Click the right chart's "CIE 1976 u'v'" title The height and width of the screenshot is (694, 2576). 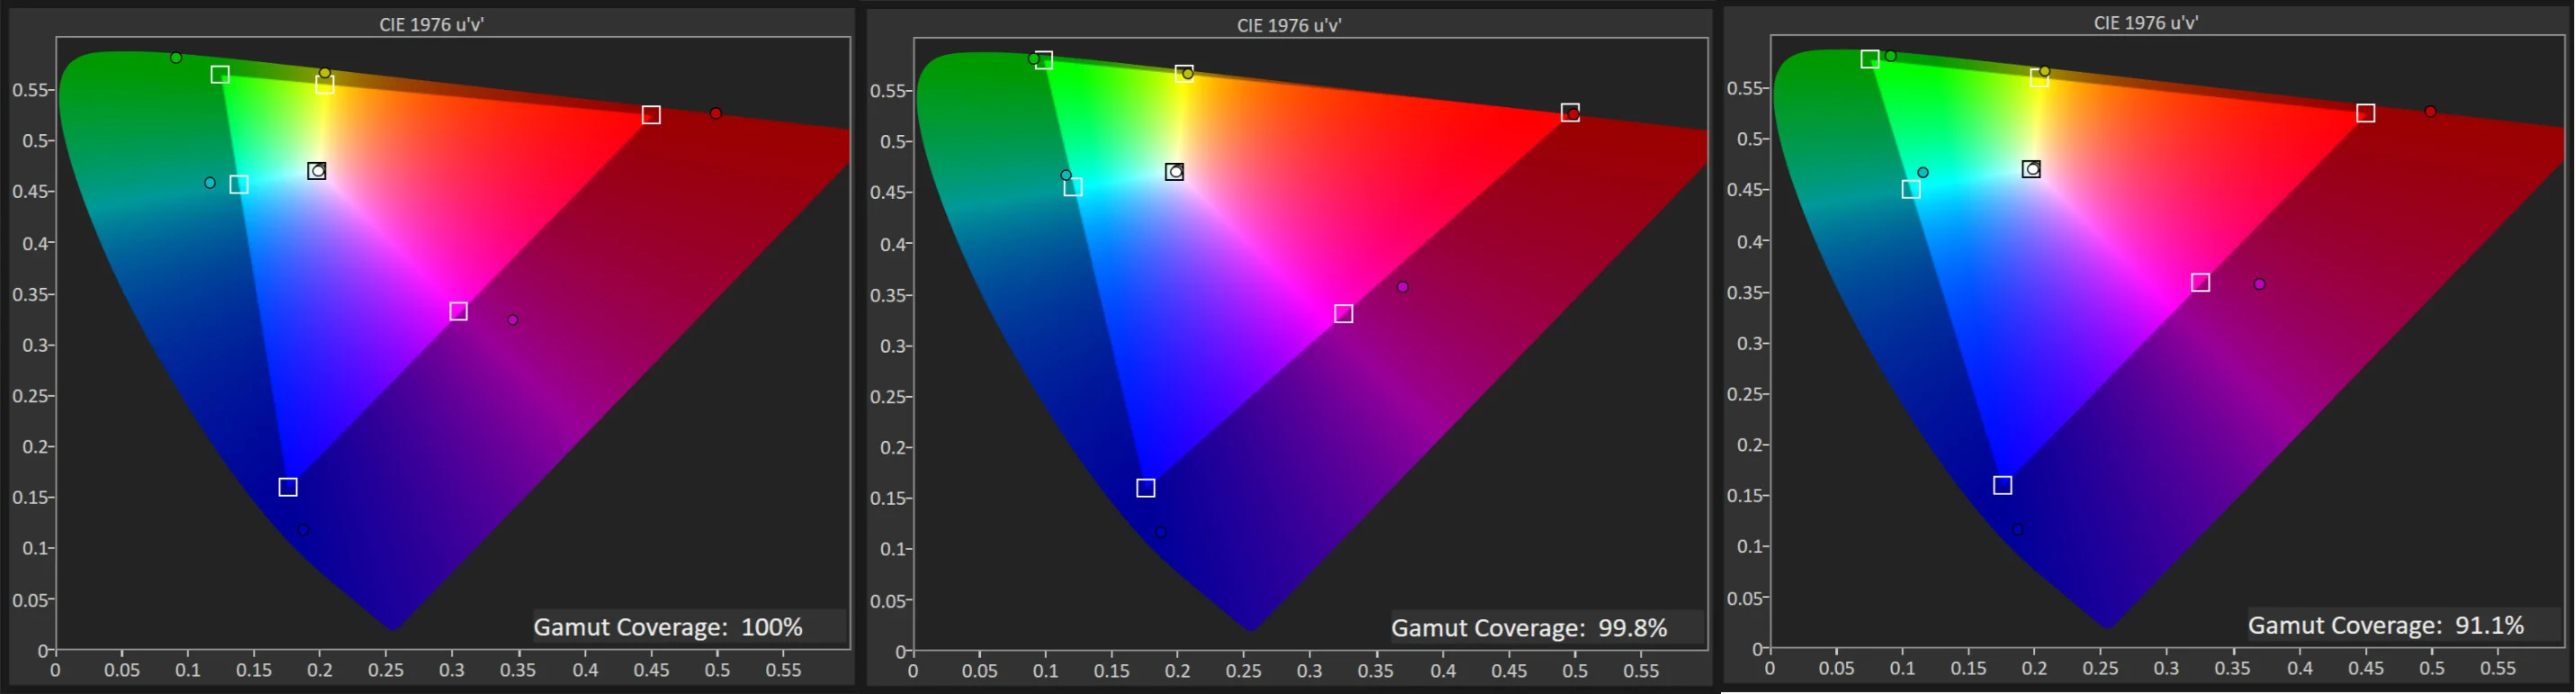2146,22
